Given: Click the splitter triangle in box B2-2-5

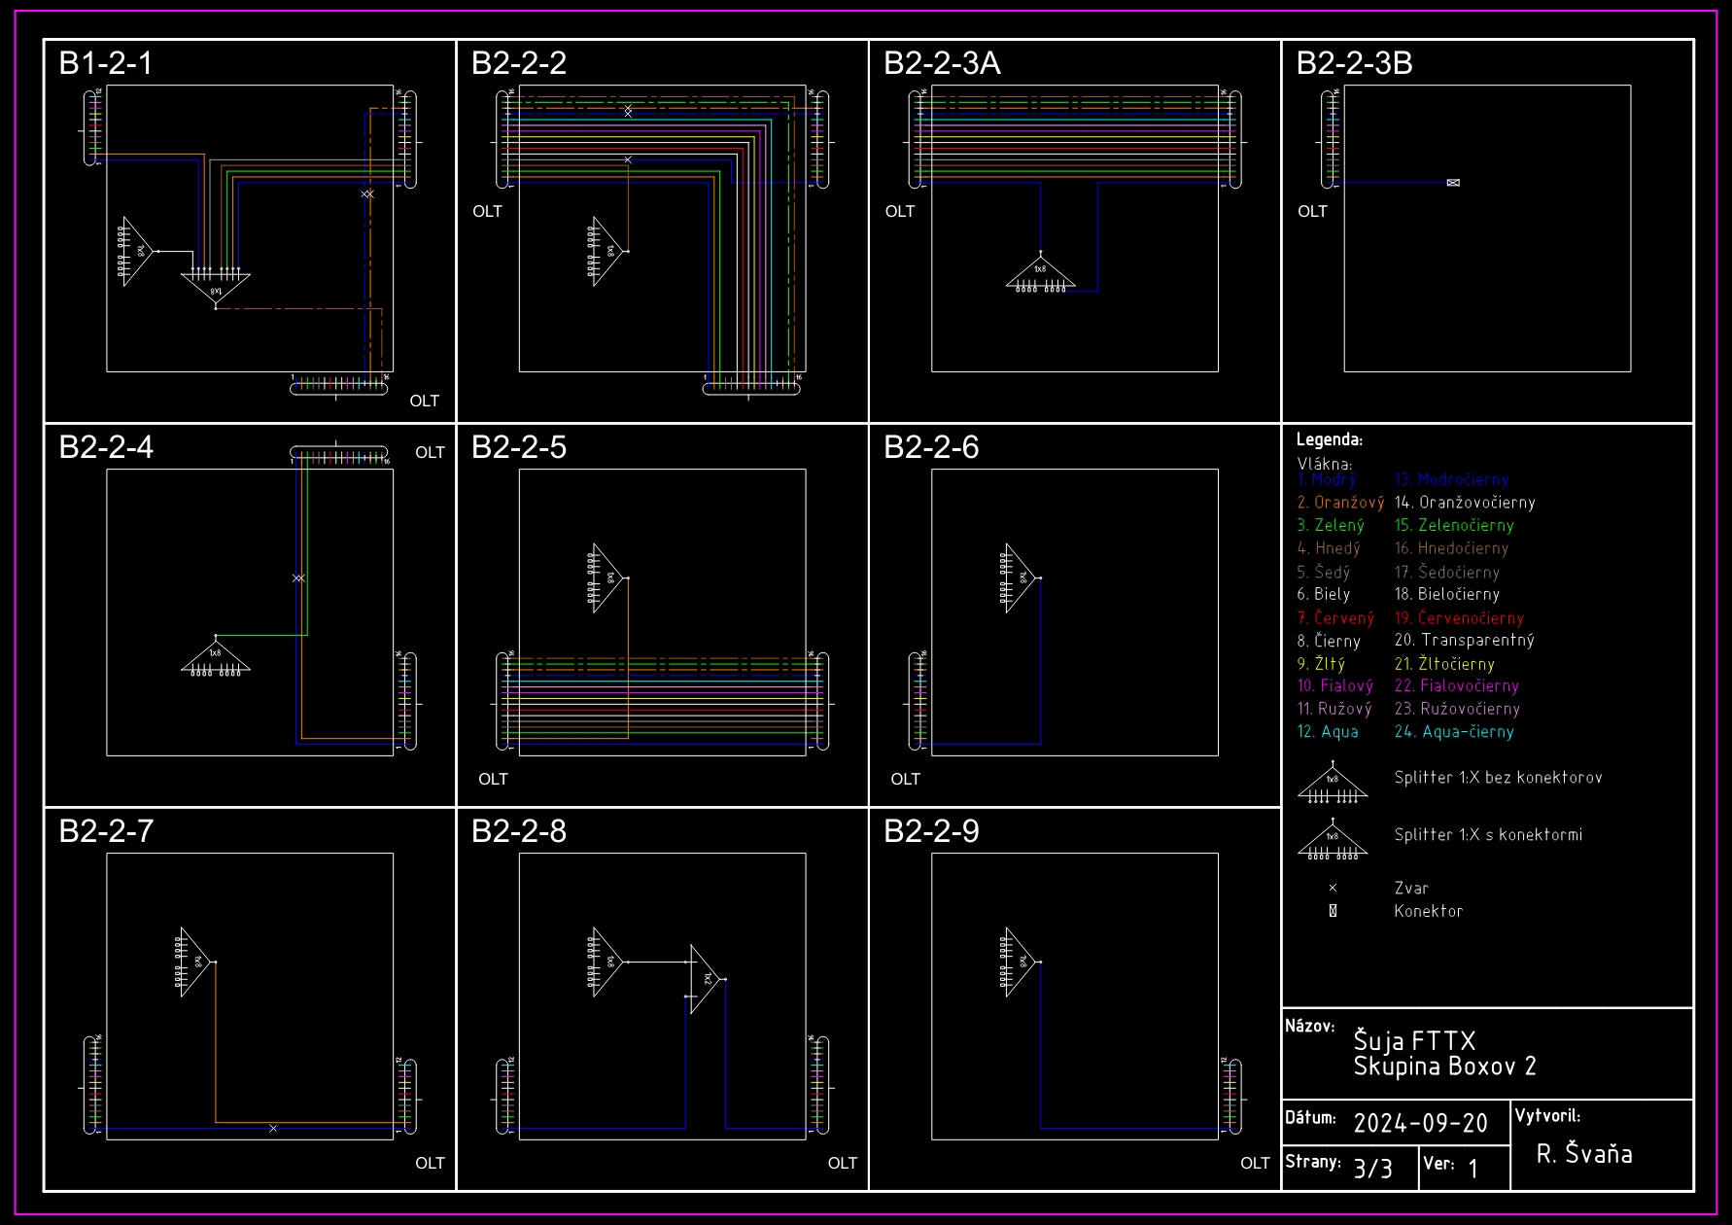Looking at the screenshot, I should pos(606,577).
